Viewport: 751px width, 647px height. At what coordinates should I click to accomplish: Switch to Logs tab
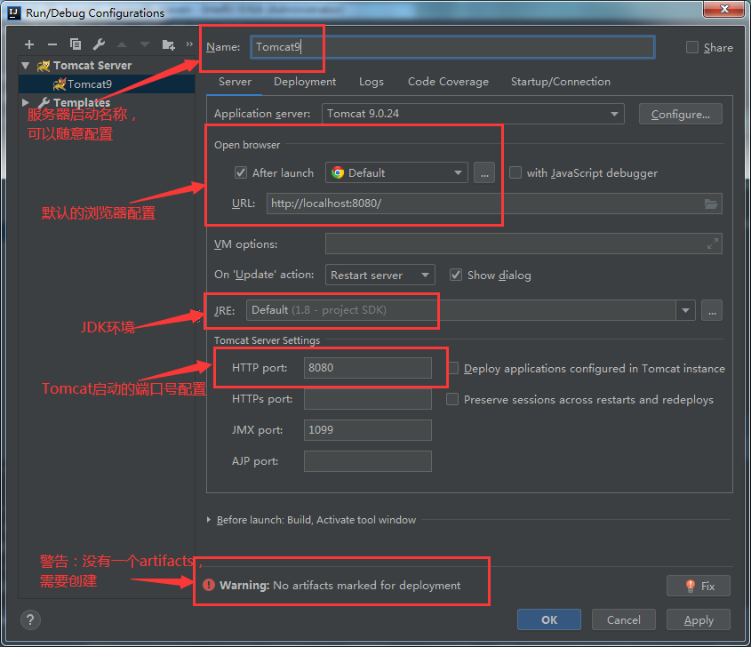372,82
